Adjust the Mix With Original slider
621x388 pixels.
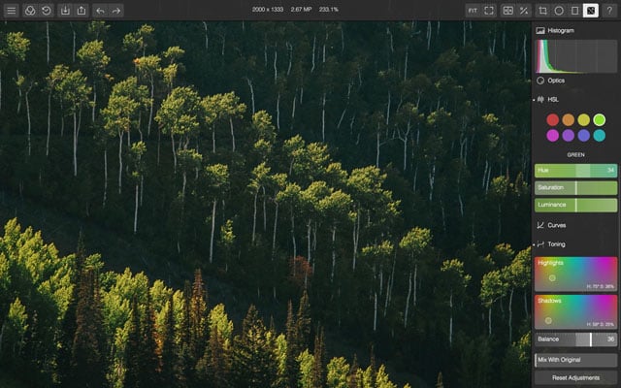[x=575, y=360]
